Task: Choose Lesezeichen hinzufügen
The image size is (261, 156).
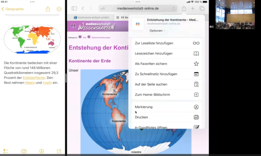Action: 166,53
